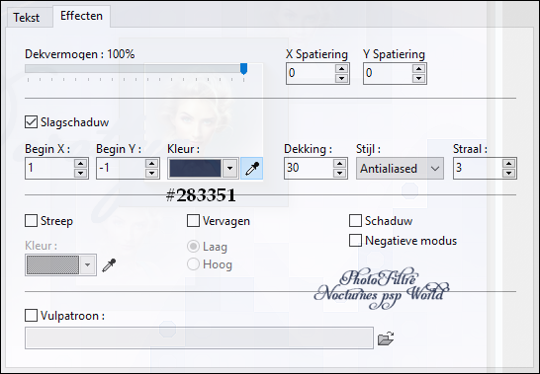Enable the Streep checkbox
540x374 pixels.
coord(31,221)
